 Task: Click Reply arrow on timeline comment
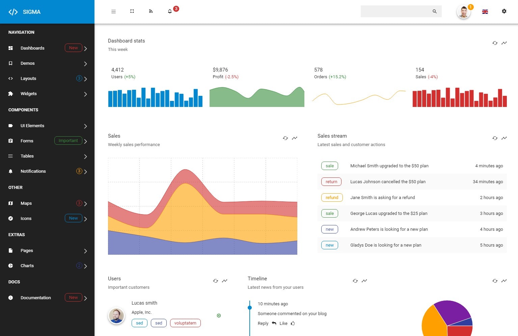coord(274,323)
